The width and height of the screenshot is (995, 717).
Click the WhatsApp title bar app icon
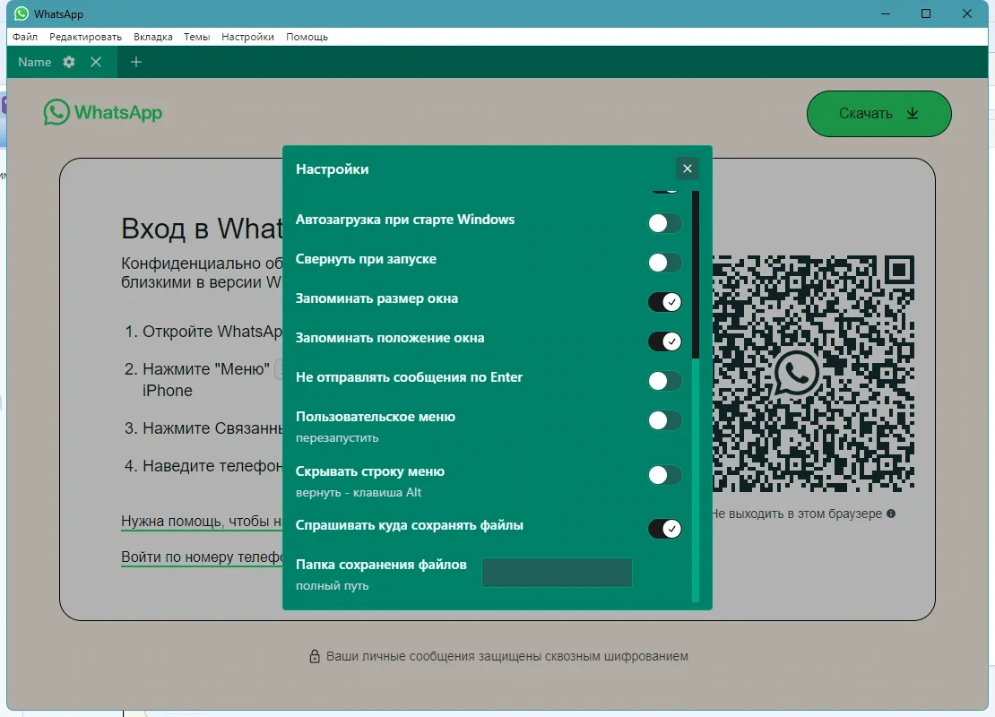[21, 13]
